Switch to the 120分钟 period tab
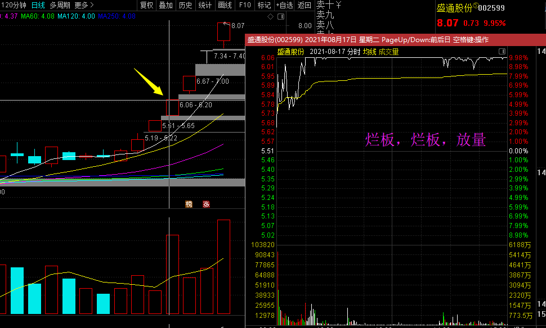Screen dimensions: 546x328 tap(14, 5)
